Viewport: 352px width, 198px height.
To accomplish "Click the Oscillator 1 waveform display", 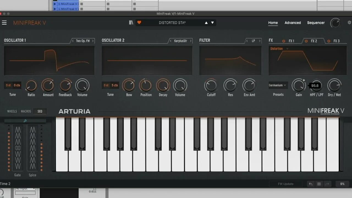I will [x=49, y=61].
